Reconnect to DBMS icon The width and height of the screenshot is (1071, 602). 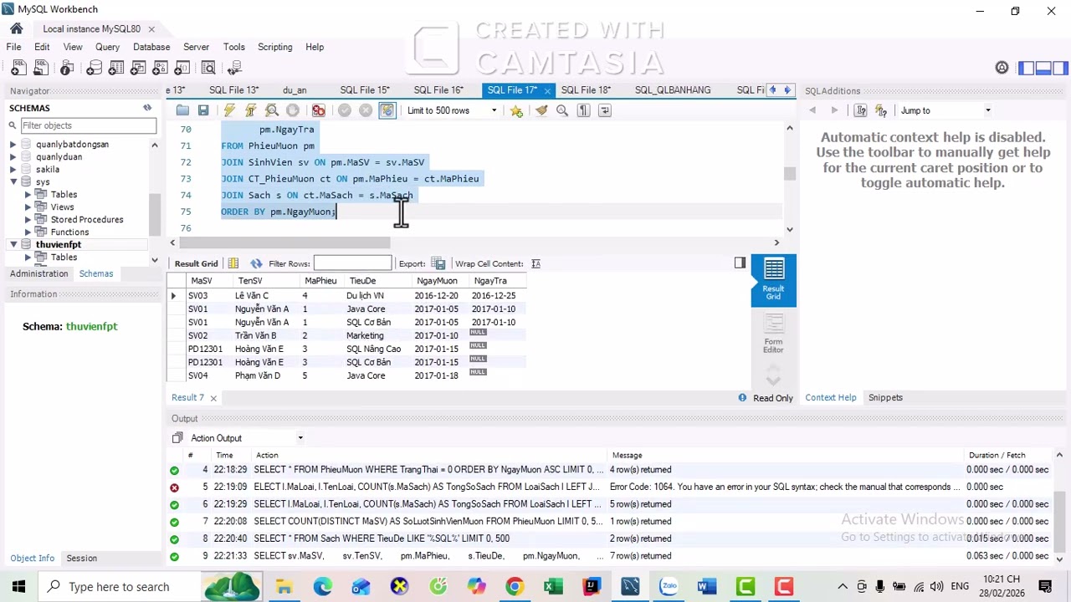235,68
